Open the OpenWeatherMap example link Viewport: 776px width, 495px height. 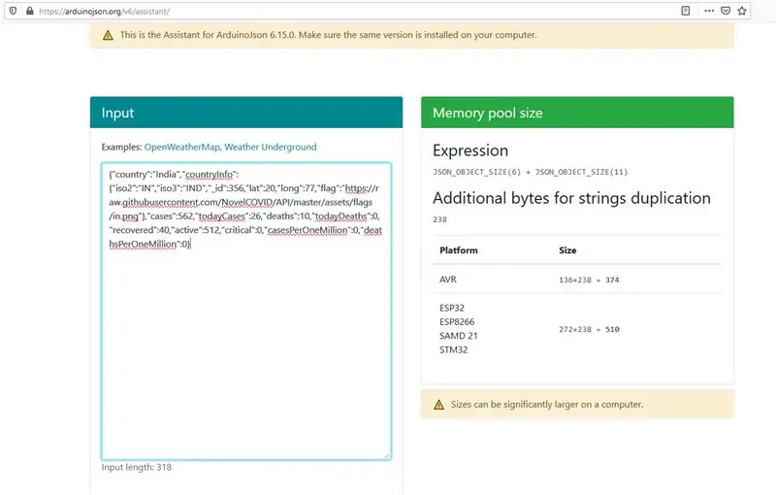[x=181, y=147]
